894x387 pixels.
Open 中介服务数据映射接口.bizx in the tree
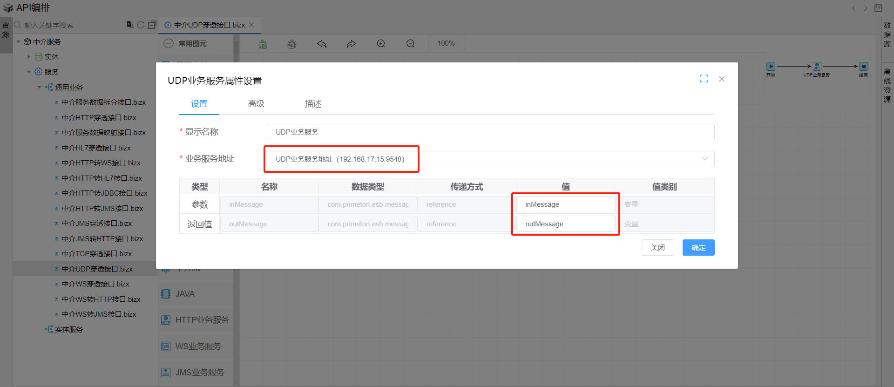coord(104,133)
